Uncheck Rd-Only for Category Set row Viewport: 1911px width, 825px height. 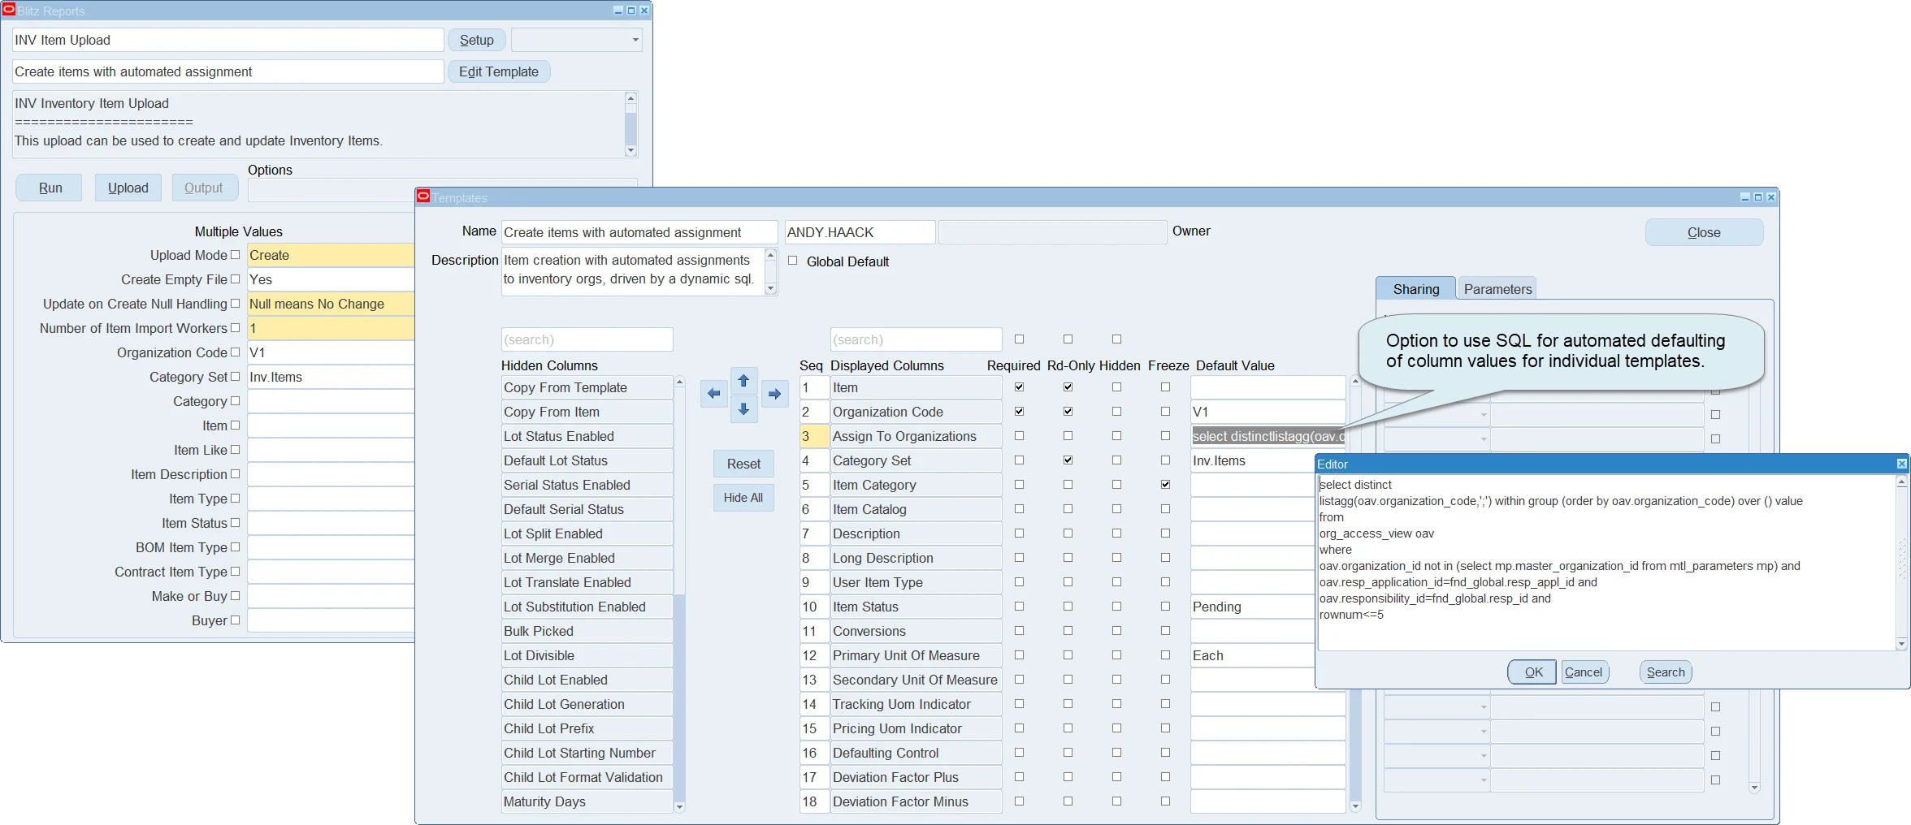pyautogui.click(x=1068, y=460)
